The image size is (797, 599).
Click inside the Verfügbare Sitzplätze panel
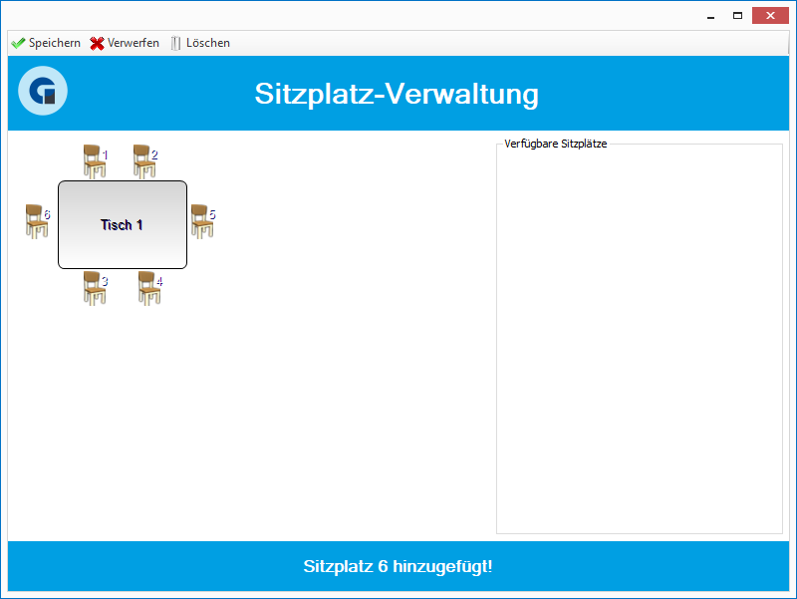639,339
